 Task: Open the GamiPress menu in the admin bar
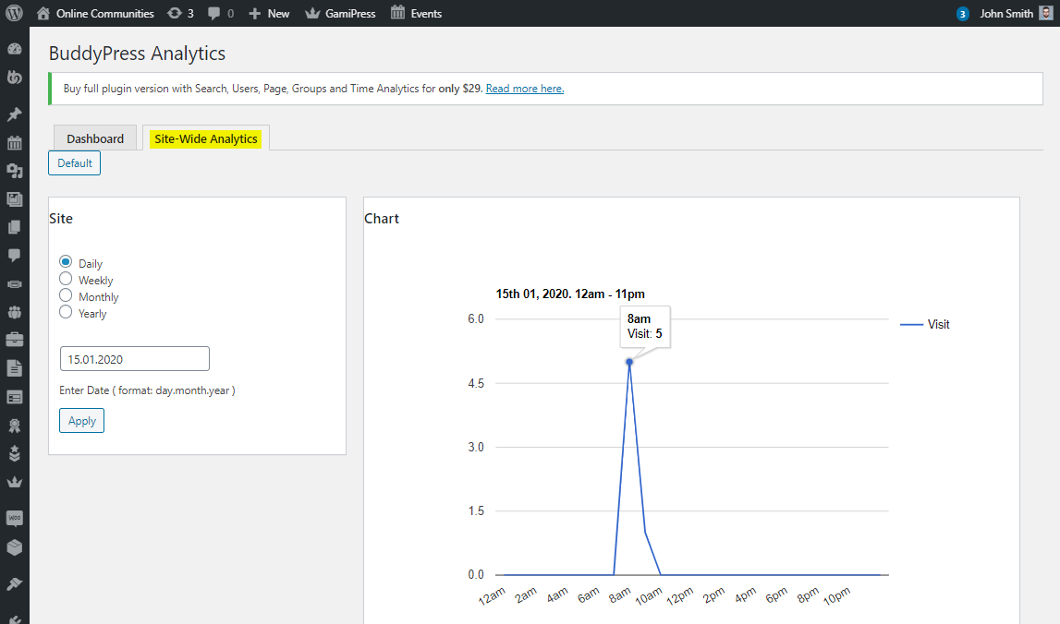339,13
